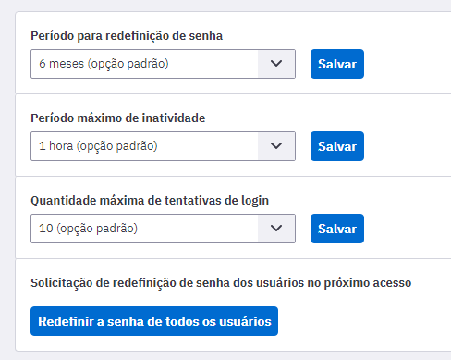Click the Período máximo de inatividade label
Screen dimensions: 451x360
coord(118,118)
